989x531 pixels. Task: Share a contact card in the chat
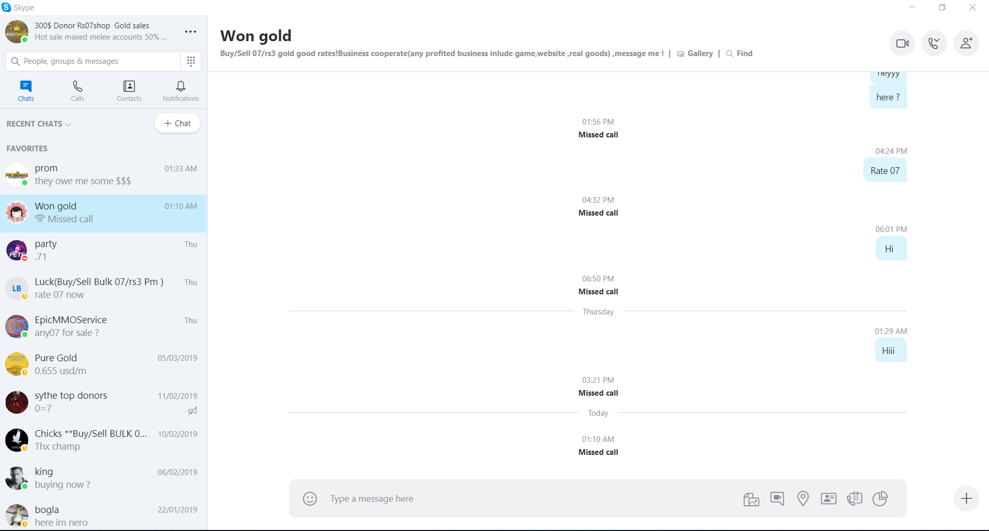828,499
